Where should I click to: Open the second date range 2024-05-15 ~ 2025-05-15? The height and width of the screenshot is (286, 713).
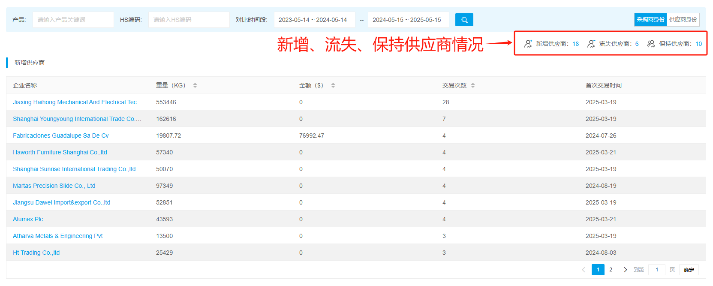click(x=409, y=20)
